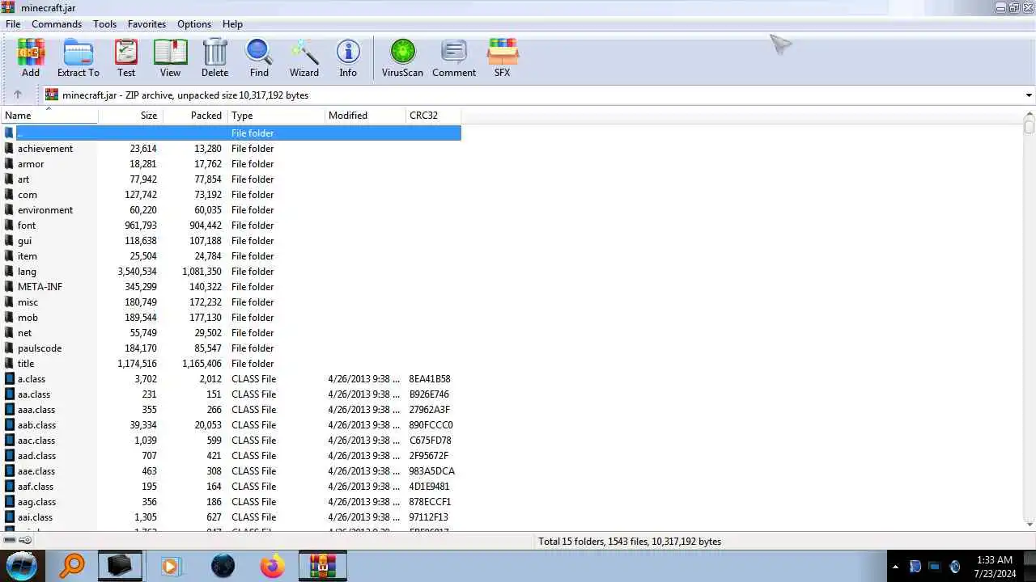Sort by the Size column header
This screenshot has height=582, width=1036.
(x=130, y=116)
